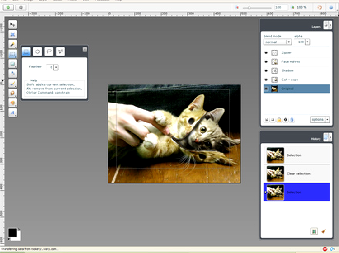
Task: Click the options button in Layers panel
Action: tap(318, 119)
